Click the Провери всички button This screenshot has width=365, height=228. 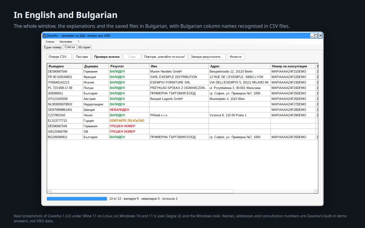(x=107, y=57)
